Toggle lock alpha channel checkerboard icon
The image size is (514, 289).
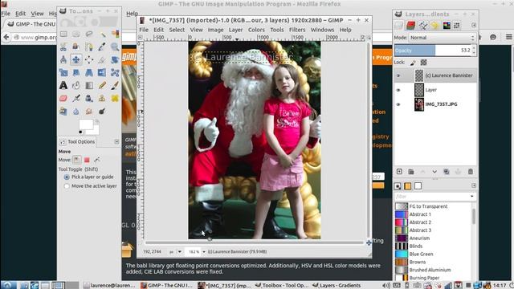point(423,63)
